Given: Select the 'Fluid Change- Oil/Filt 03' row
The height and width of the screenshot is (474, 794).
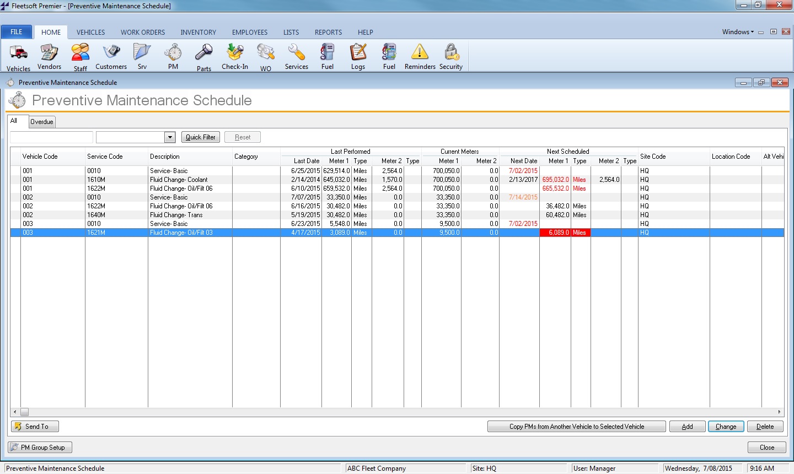Looking at the screenshot, I should [x=397, y=233].
